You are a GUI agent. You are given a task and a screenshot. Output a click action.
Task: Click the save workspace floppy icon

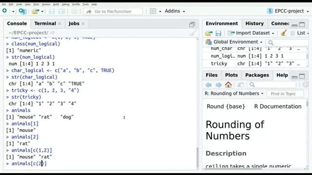tap(218, 33)
